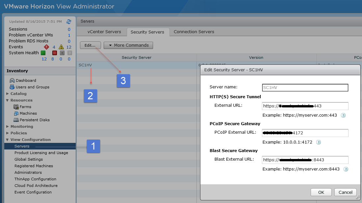The width and height of the screenshot is (362, 203).
Task: Click the red System Health status icon
Action: 55,53
